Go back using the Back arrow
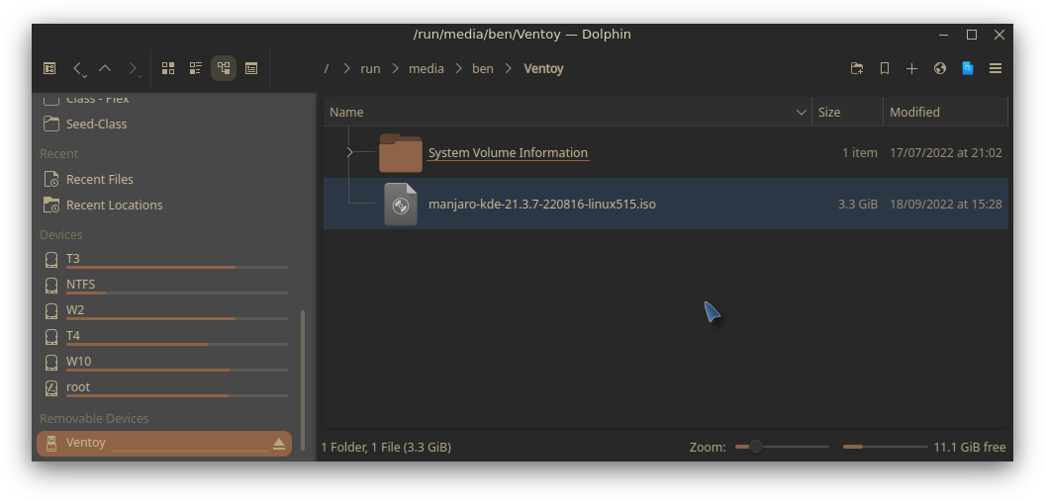This screenshot has width=1045, height=501. 78,68
